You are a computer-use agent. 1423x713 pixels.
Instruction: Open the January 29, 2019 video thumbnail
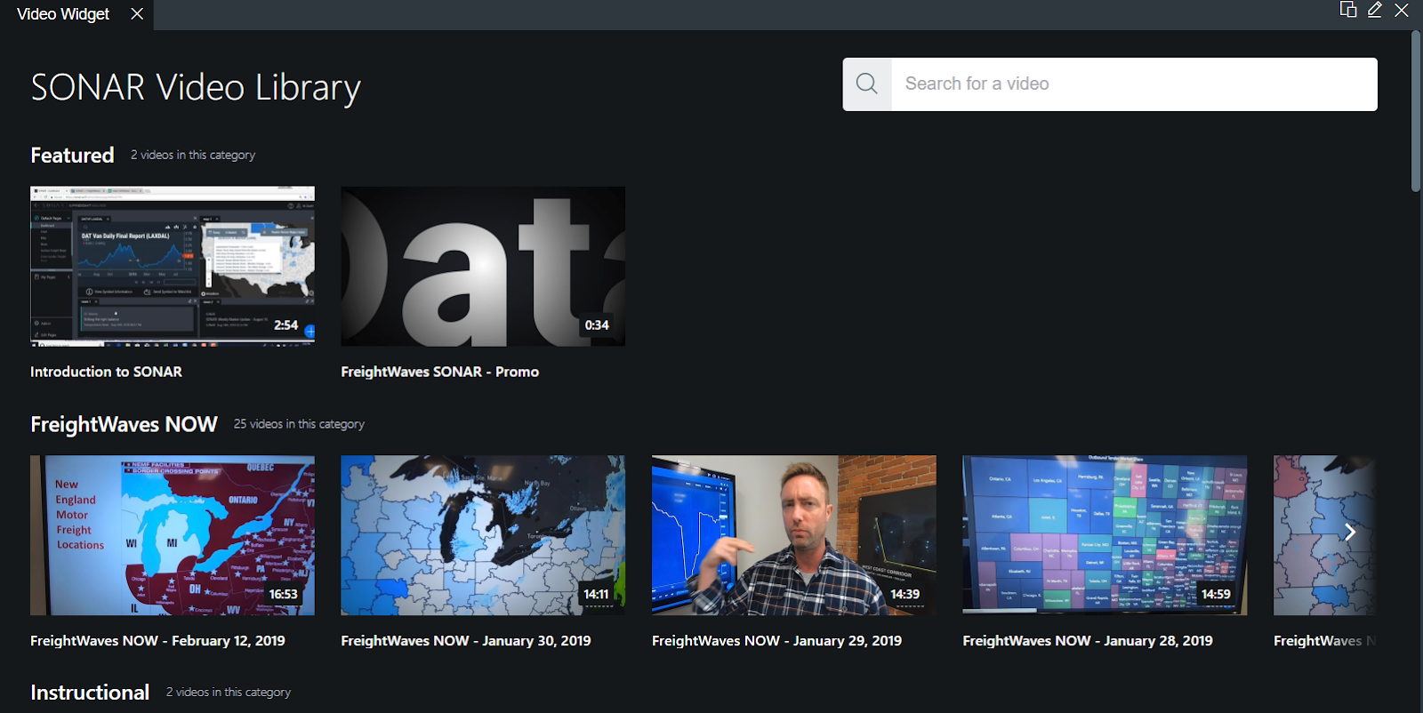794,535
